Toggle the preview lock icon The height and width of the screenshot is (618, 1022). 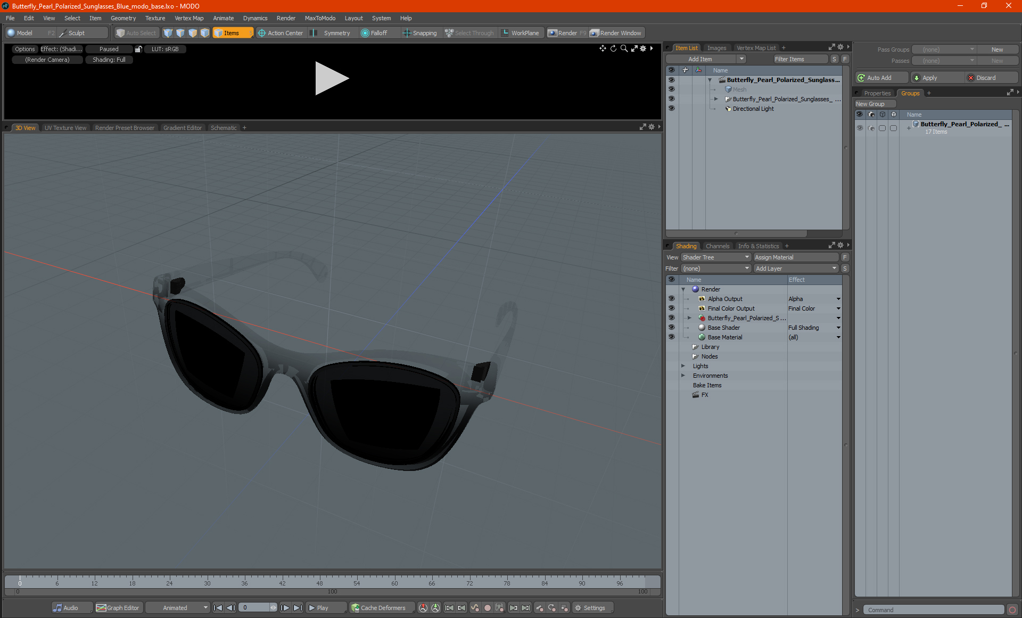[138, 49]
